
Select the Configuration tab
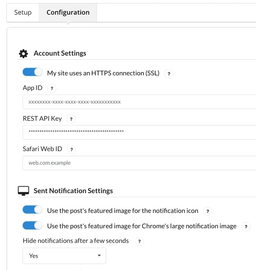point(68,12)
